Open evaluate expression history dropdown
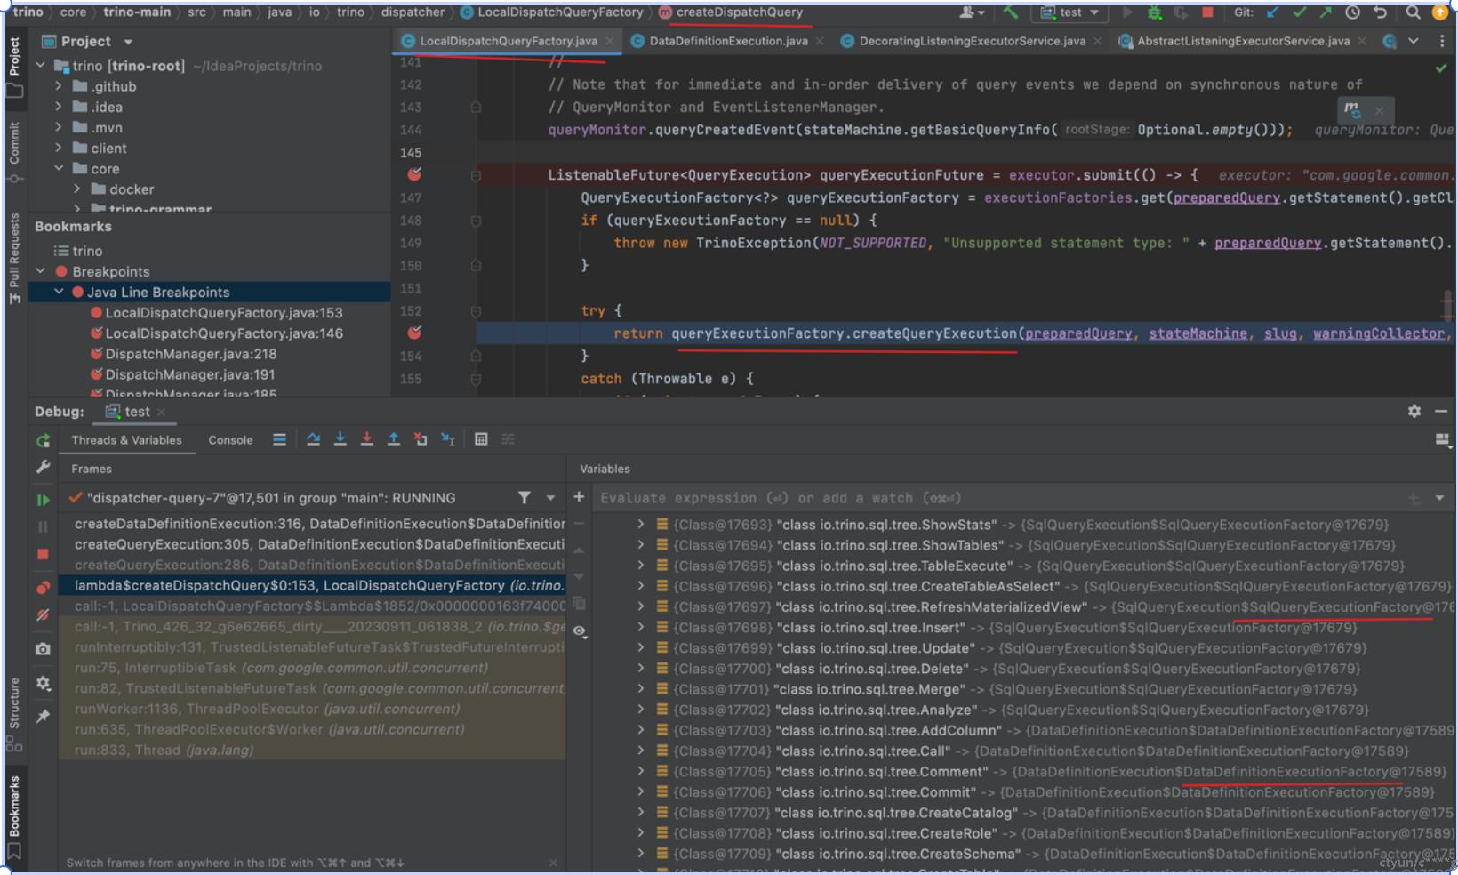The width and height of the screenshot is (1458, 875). pos(1439,498)
